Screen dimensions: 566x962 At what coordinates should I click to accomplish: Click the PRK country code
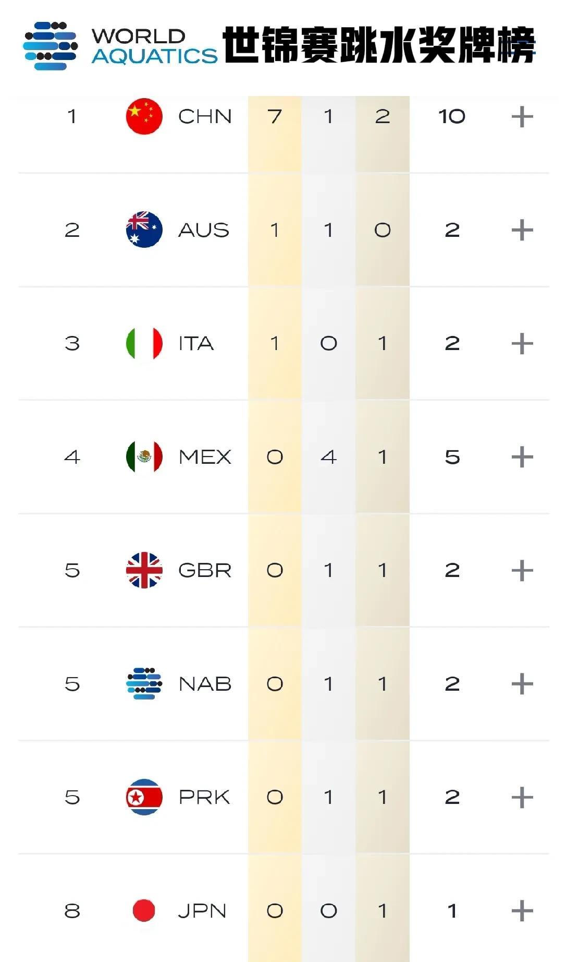tap(204, 797)
